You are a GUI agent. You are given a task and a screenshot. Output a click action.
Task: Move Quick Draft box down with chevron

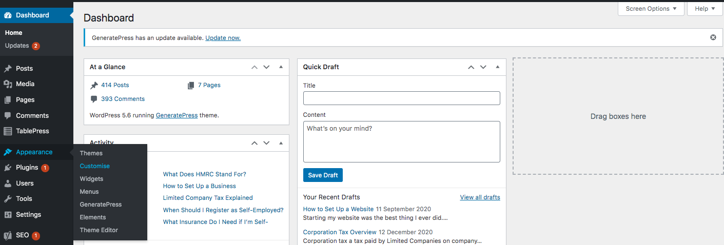[483, 67]
